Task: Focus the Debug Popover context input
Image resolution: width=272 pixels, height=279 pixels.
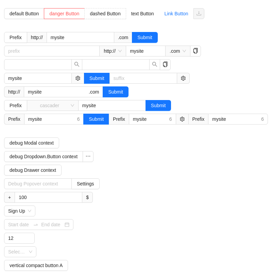Action: 38,184
